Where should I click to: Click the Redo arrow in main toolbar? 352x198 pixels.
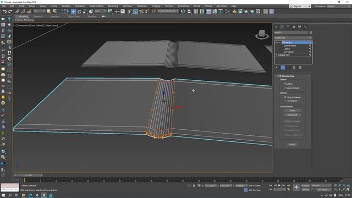[10, 12]
